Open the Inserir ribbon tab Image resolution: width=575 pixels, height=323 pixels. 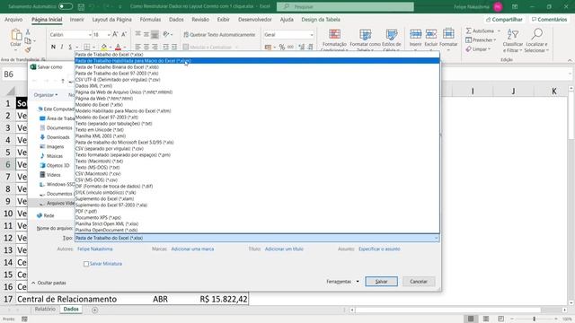[76, 20]
